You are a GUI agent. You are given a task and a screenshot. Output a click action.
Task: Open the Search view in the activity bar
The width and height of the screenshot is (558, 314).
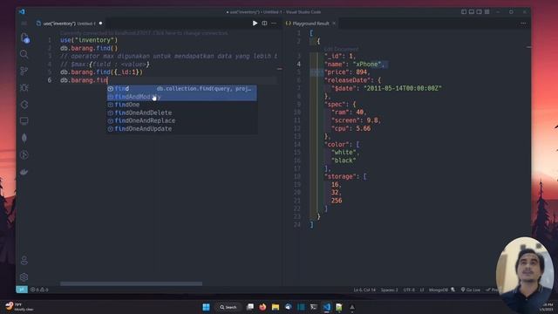[x=24, y=54]
